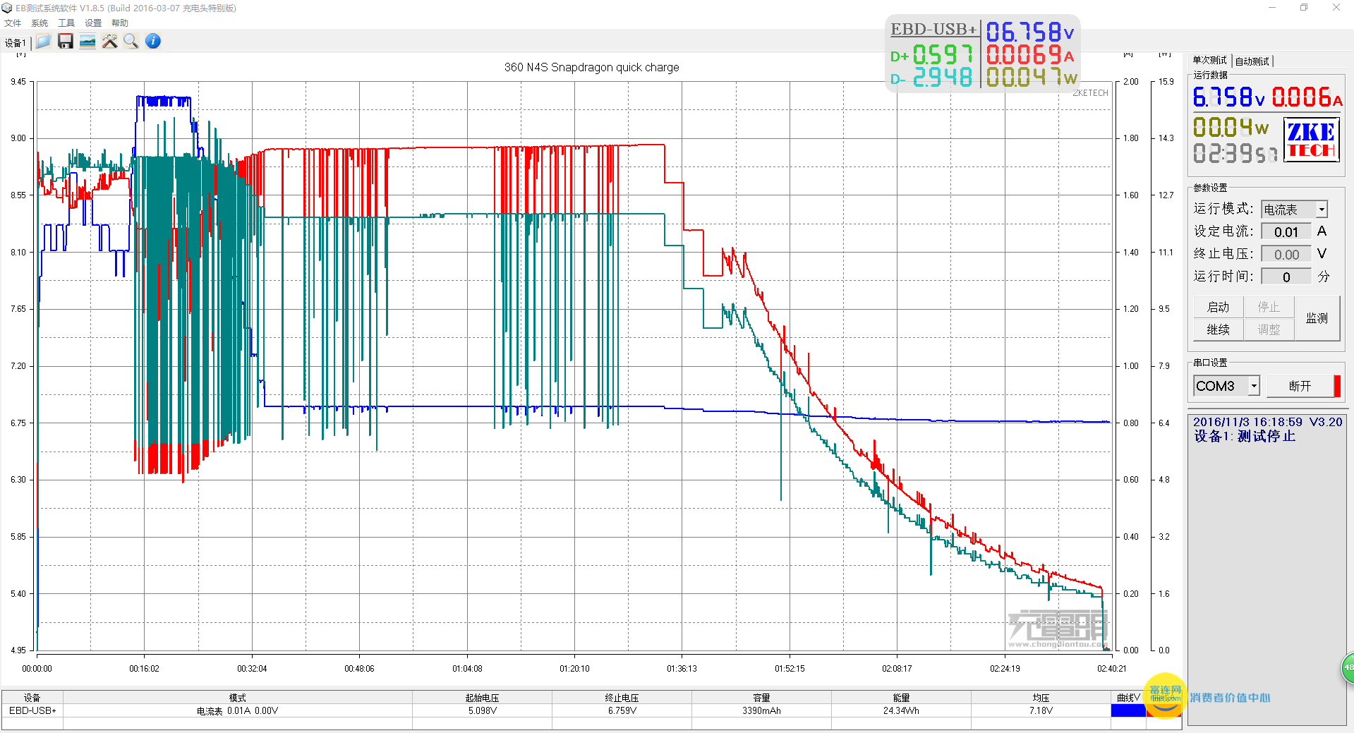The height and width of the screenshot is (733, 1354).
Task: Click the 断开 disconnect button
Action: click(x=1300, y=386)
